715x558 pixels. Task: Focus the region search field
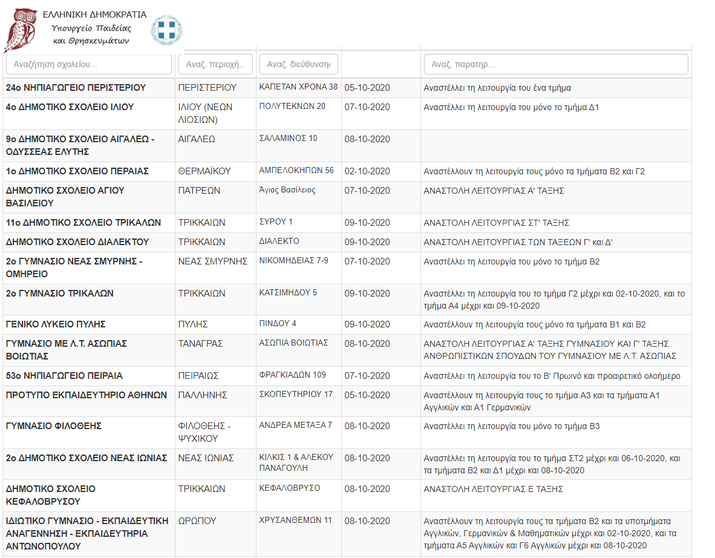pos(216,64)
